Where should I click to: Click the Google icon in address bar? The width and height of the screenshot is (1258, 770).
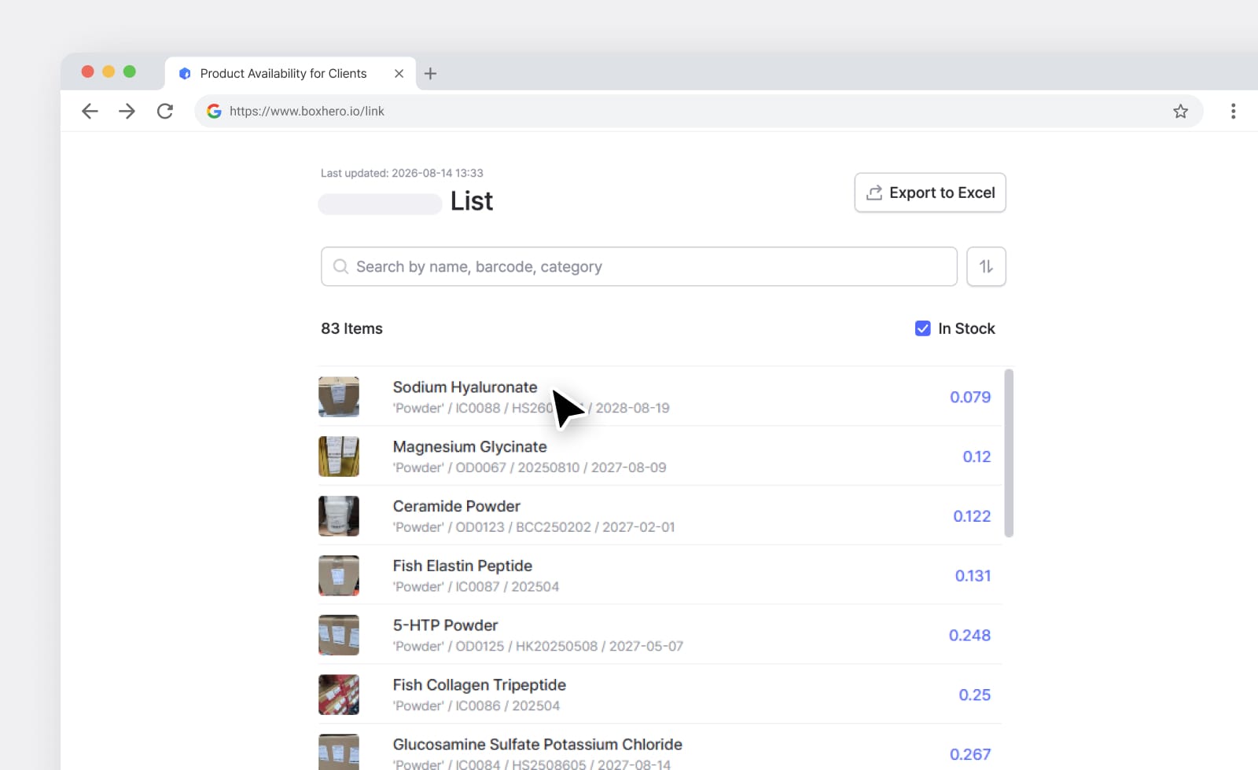click(x=214, y=111)
